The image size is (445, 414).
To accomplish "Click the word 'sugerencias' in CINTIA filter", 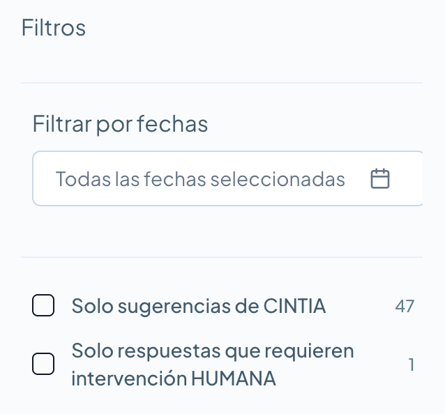I will pyautogui.click(x=168, y=306).
